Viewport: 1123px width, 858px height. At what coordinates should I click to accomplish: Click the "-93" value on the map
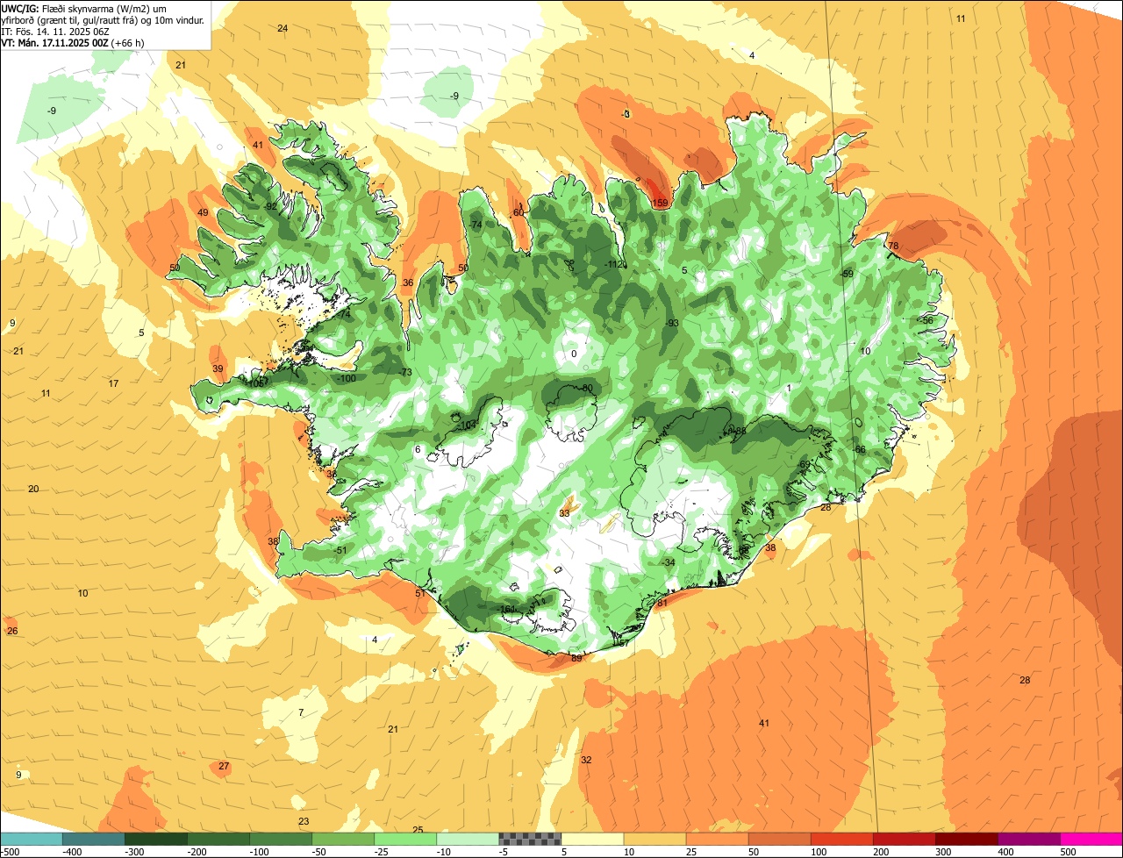click(x=673, y=323)
